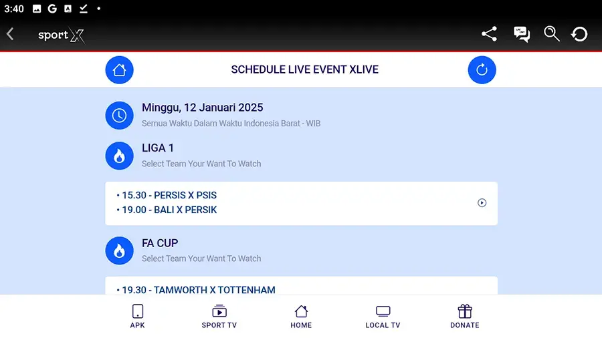Tap the LIGA 1 flame icon
The image size is (602, 338).
(119, 156)
